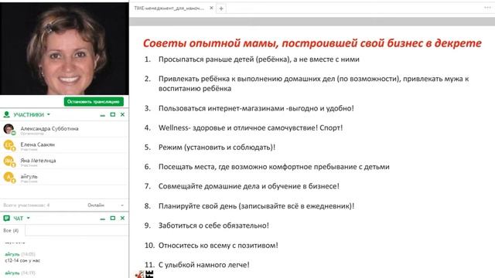Click the Чат panel speech bubble icon
The image size is (495, 278).
[x=6, y=218]
